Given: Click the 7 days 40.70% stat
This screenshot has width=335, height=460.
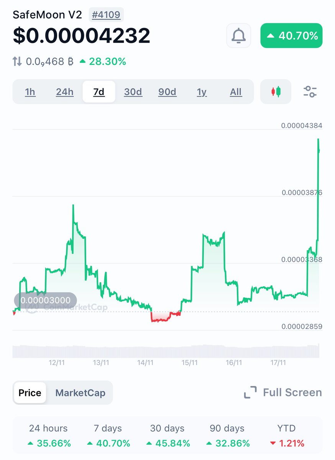Looking at the screenshot, I should pyautogui.click(x=108, y=436).
